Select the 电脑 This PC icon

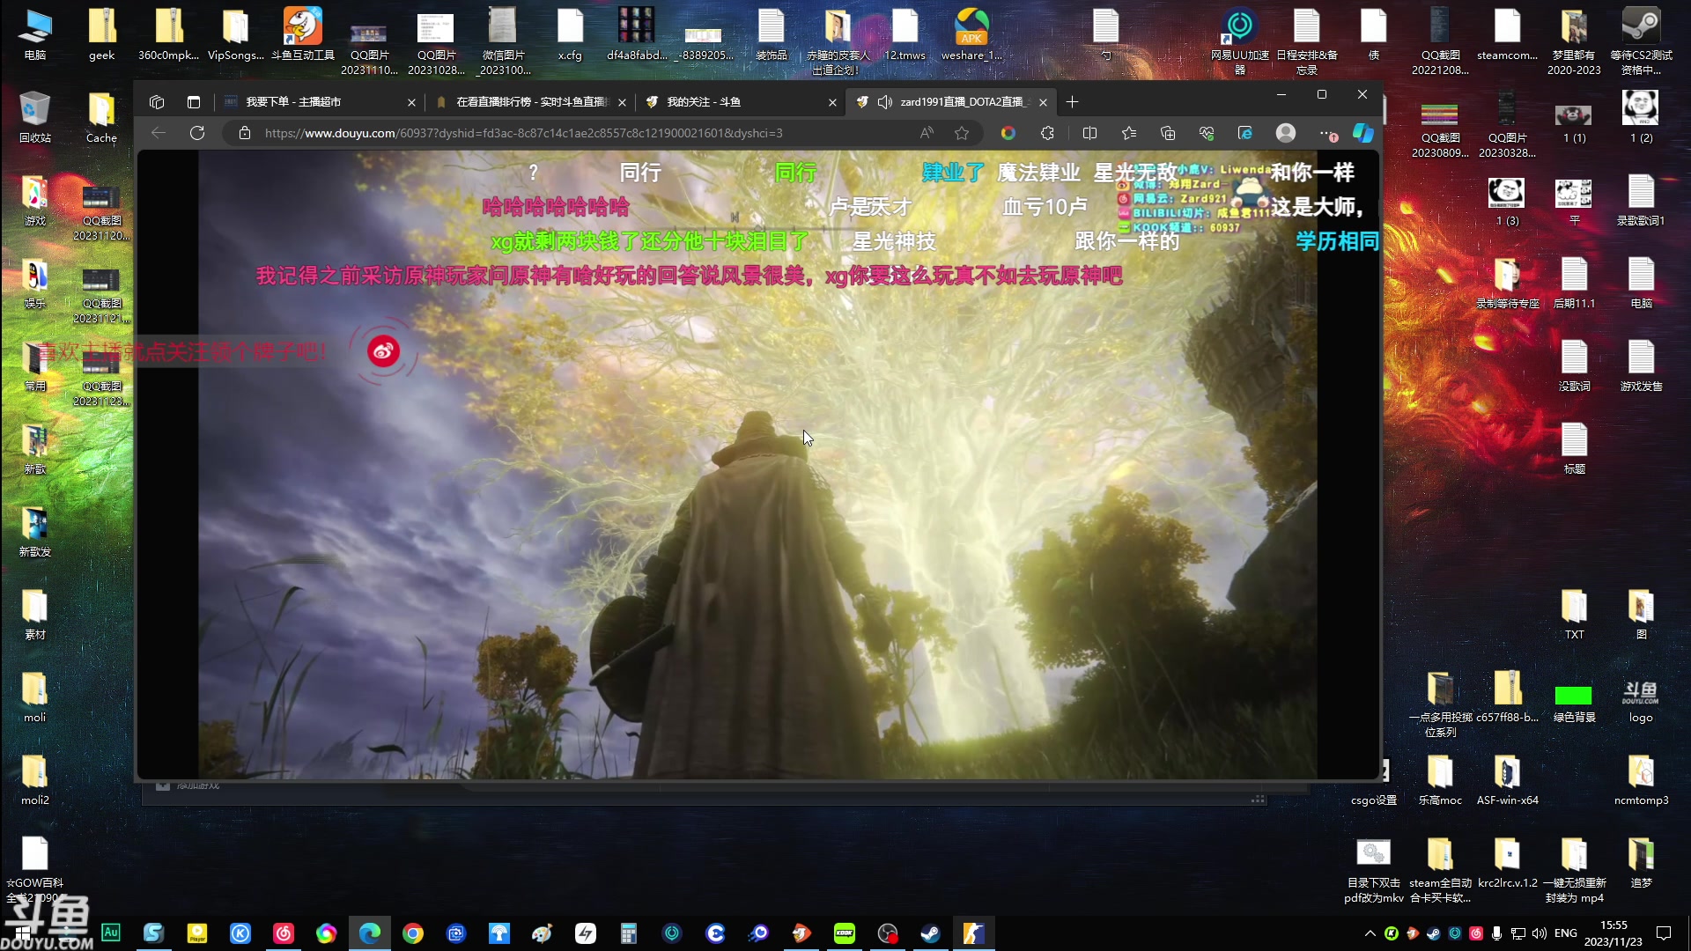(35, 35)
